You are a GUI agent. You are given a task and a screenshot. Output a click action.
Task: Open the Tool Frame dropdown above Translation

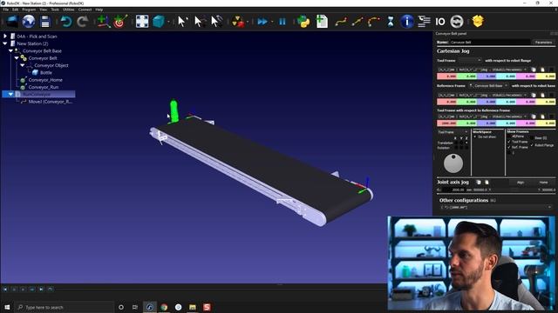pos(453,132)
